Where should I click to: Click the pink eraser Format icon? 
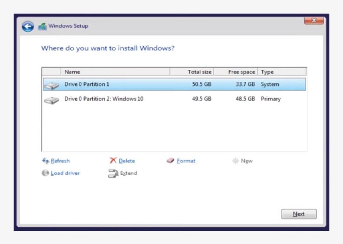point(171,161)
